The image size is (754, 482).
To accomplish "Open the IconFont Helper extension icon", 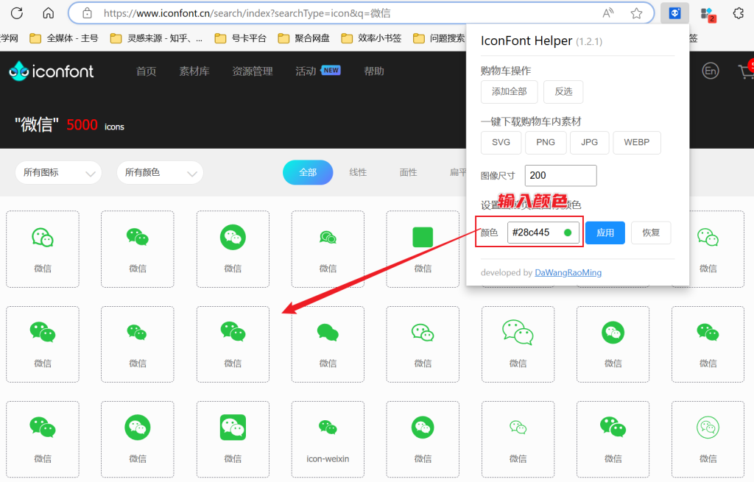I will (674, 13).
